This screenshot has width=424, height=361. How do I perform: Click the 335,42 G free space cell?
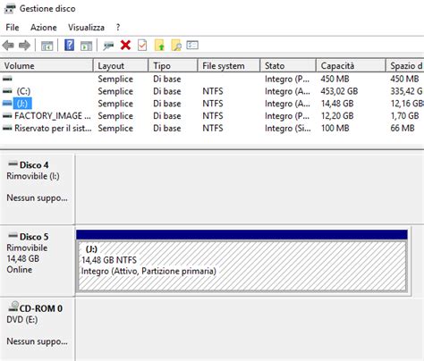(407, 91)
